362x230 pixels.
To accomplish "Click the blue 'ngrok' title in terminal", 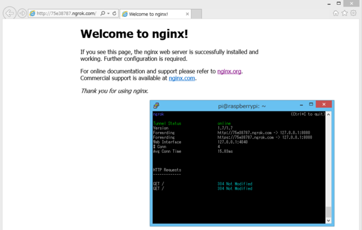I will (x=158, y=114).
